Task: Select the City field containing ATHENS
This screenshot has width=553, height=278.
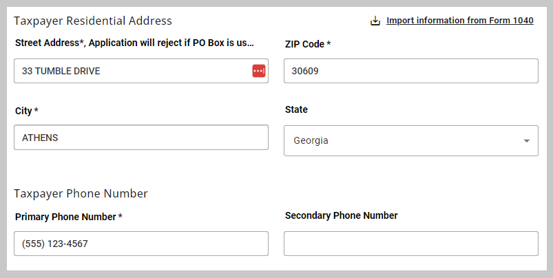Action: (141, 138)
